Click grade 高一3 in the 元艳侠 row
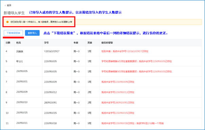The width and height of the screenshot is (205, 130). 76,51
